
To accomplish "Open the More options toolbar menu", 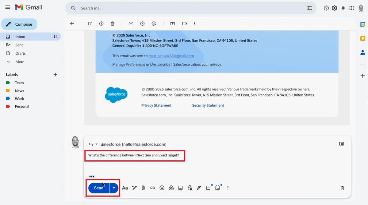I will pyautogui.click(x=194, y=24).
